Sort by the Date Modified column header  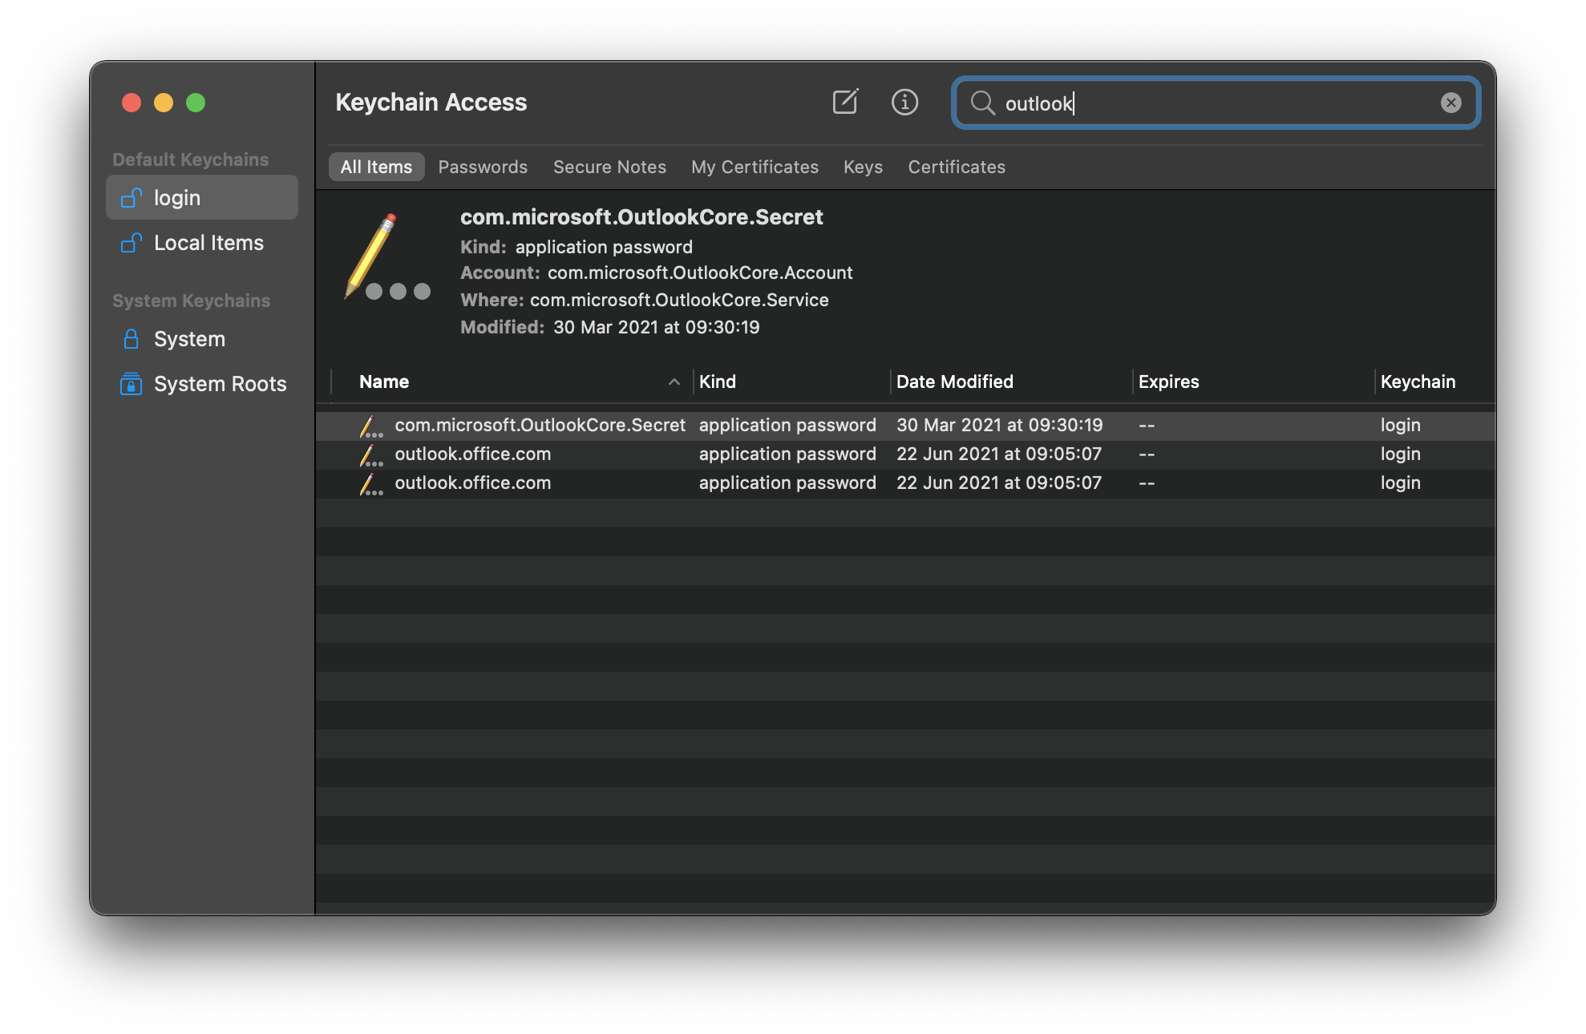point(954,382)
